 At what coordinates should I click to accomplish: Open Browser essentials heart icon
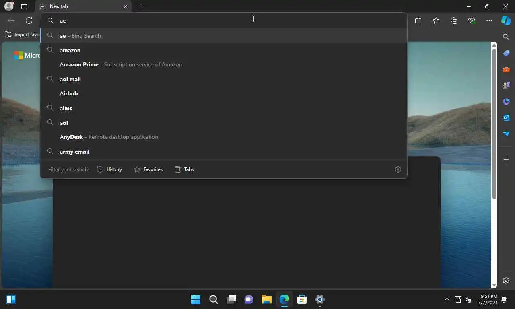point(472,21)
